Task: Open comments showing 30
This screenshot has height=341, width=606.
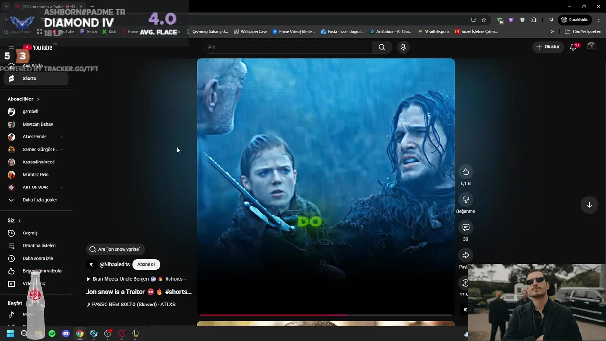Action: 465,228
